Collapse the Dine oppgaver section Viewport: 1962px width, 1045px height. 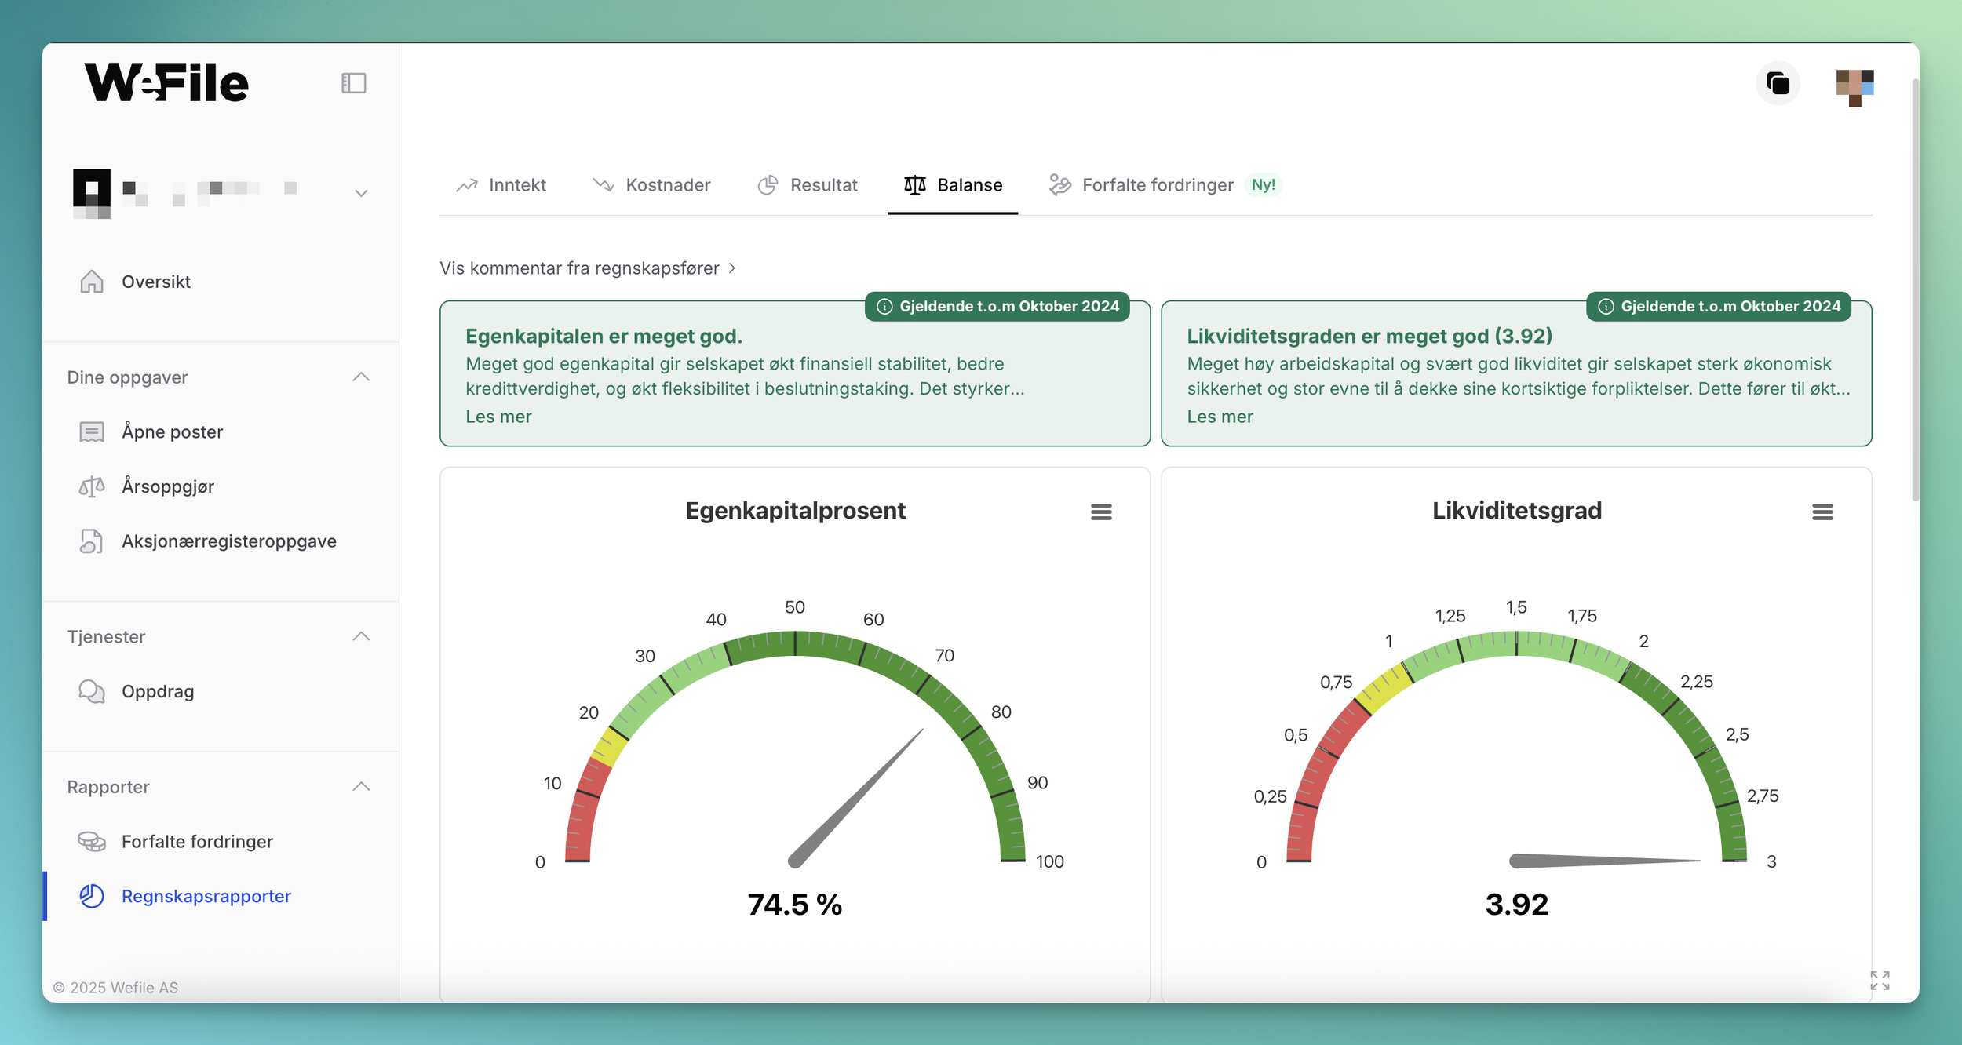(x=361, y=377)
